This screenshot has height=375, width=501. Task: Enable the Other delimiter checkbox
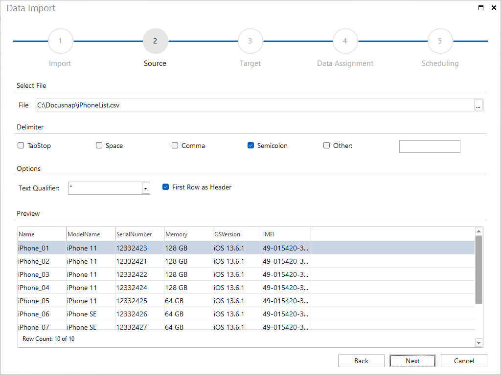tap(326, 146)
